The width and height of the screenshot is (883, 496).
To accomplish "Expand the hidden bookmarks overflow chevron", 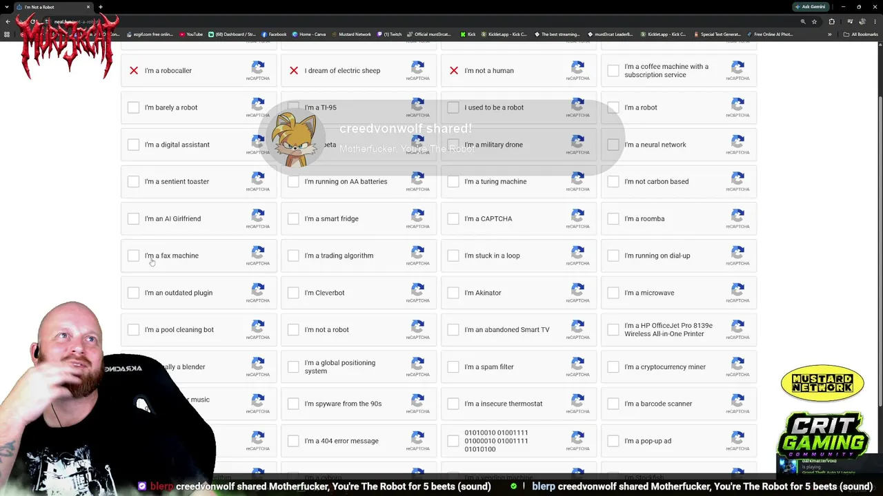I will (830, 34).
